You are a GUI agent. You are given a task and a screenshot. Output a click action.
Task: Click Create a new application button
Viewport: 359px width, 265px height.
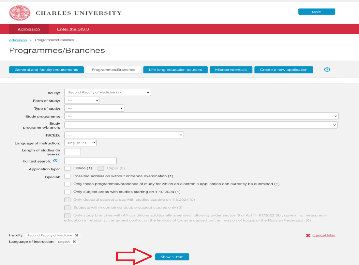284,70
